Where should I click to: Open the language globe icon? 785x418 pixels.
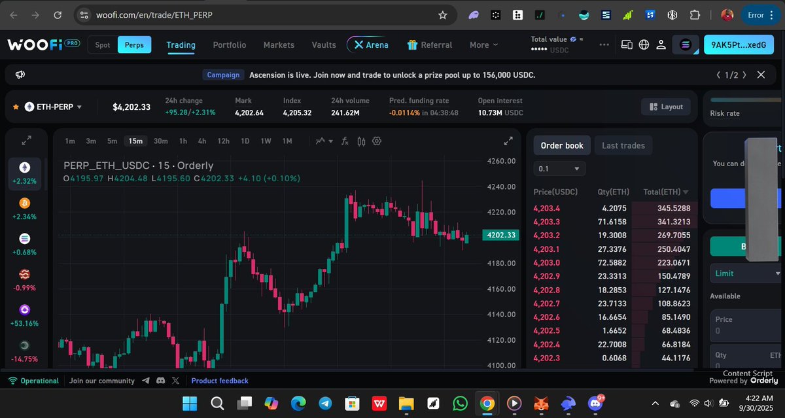tap(644, 44)
